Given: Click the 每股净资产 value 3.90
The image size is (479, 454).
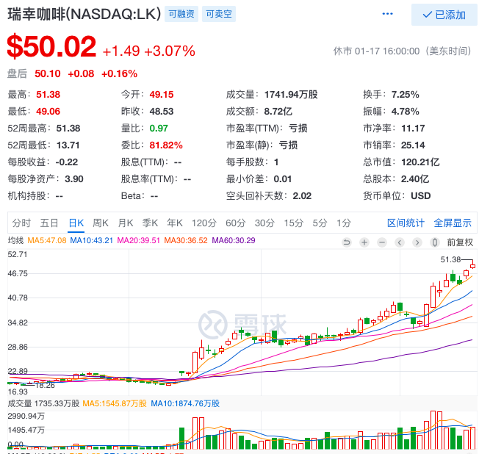Looking at the screenshot, I should pos(74,179).
